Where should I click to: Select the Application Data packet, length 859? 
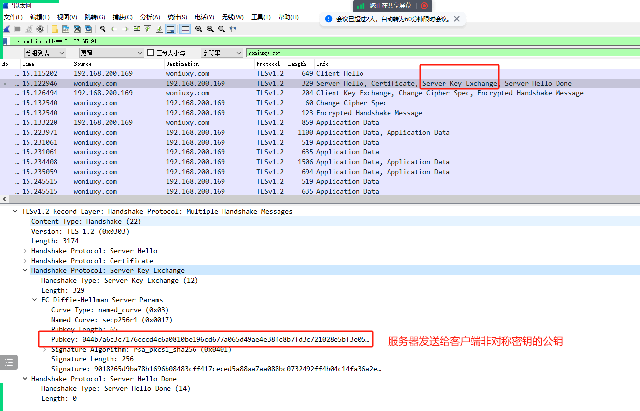(320, 122)
